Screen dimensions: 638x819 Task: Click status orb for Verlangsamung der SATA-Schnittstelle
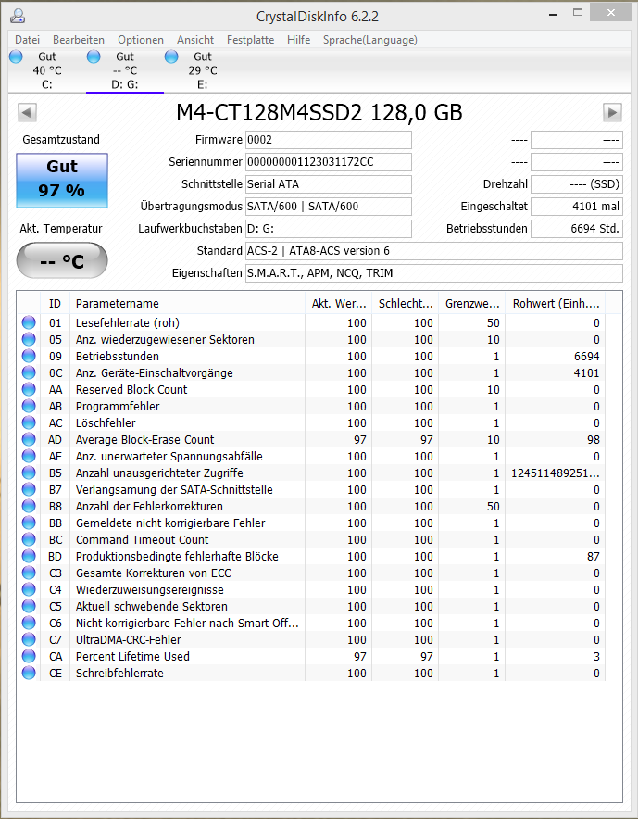pyautogui.click(x=29, y=490)
